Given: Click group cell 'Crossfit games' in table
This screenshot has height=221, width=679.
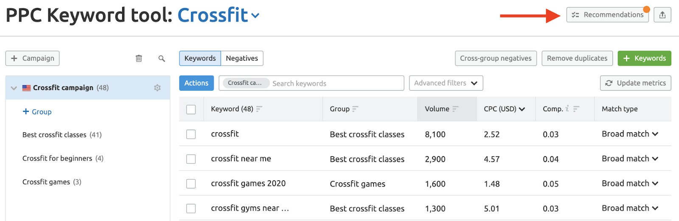Looking at the screenshot, I should [x=358, y=184].
